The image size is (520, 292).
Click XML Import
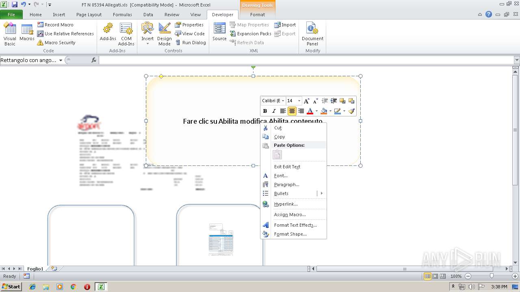(285, 25)
